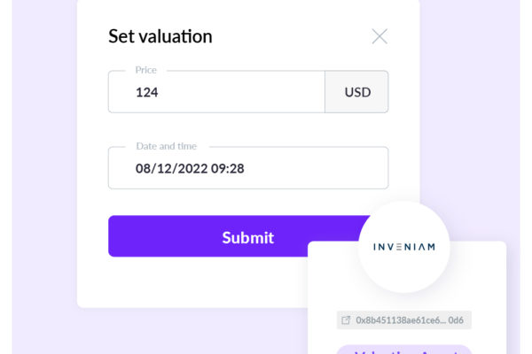Select the partially visible purple badge at bottom
532x354 pixels.
coord(403,350)
